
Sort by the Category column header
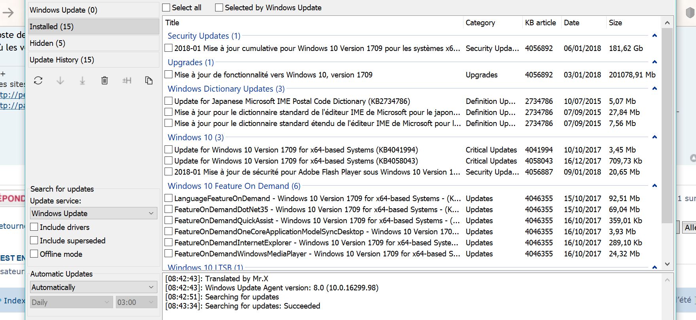point(493,23)
